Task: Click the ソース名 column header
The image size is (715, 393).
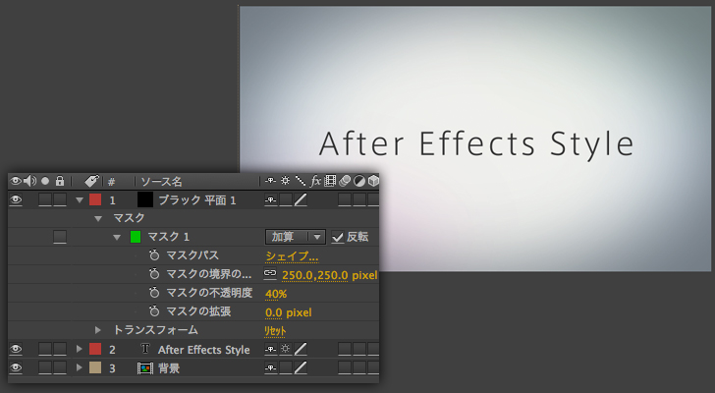Action: point(161,182)
